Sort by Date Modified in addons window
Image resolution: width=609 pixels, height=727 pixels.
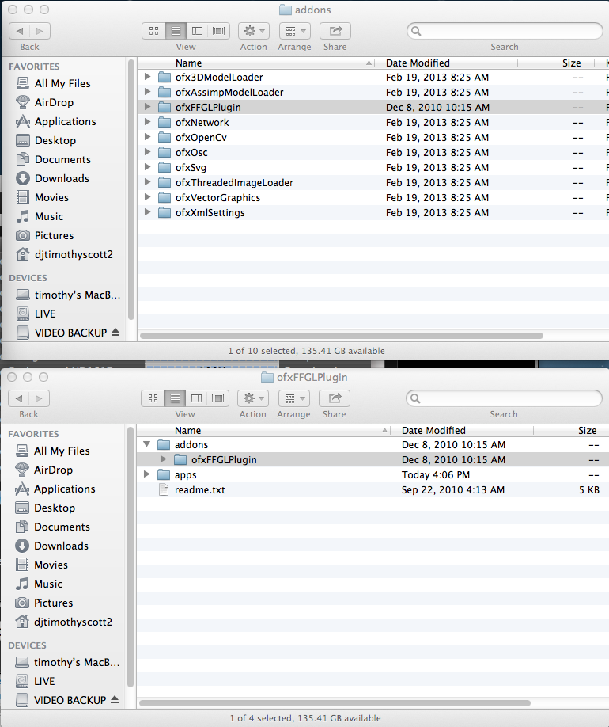(418, 63)
